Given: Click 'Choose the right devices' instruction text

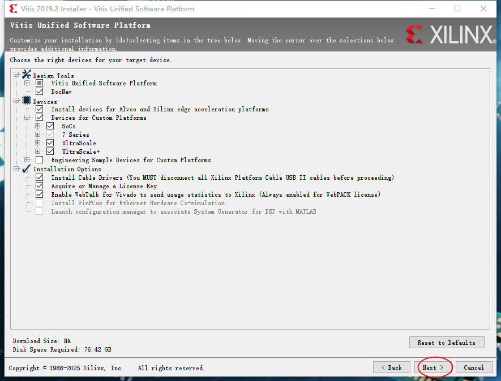Looking at the screenshot, I should pyautogui.click(x=91, y=60).
